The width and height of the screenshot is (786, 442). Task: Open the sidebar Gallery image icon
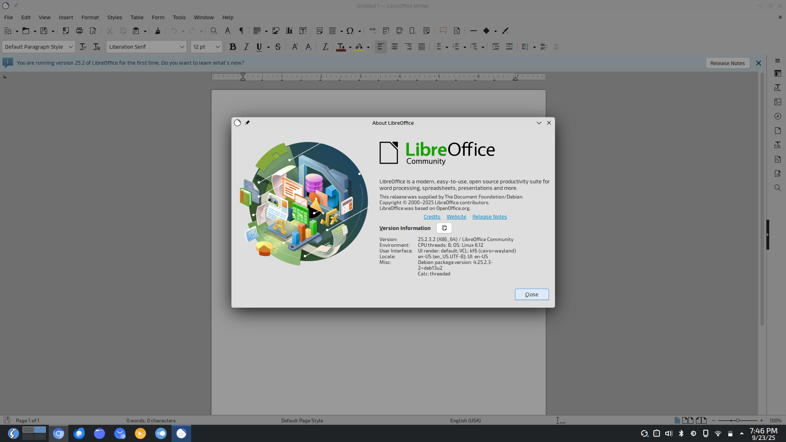[777, 102]
